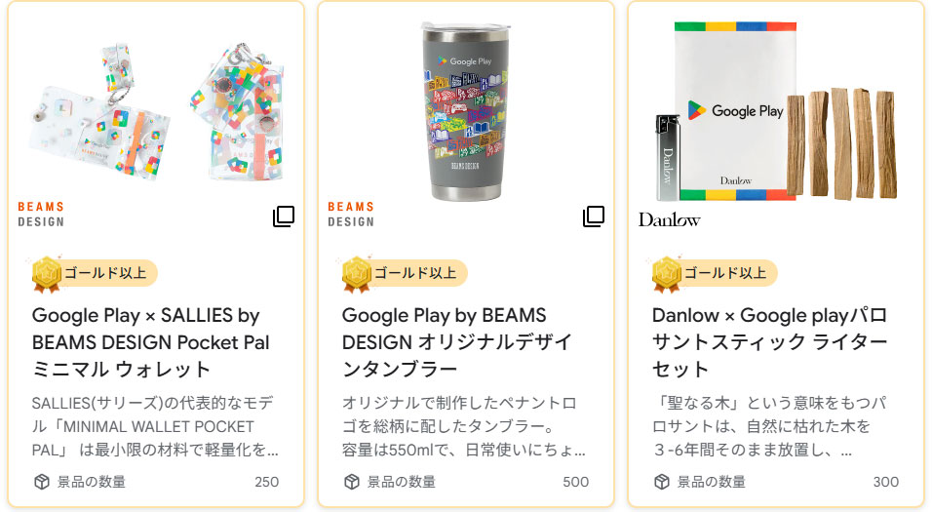The image size is (932, 512).
Task: Click gold medal icon on tumbler card
Action: click(356, 275)
